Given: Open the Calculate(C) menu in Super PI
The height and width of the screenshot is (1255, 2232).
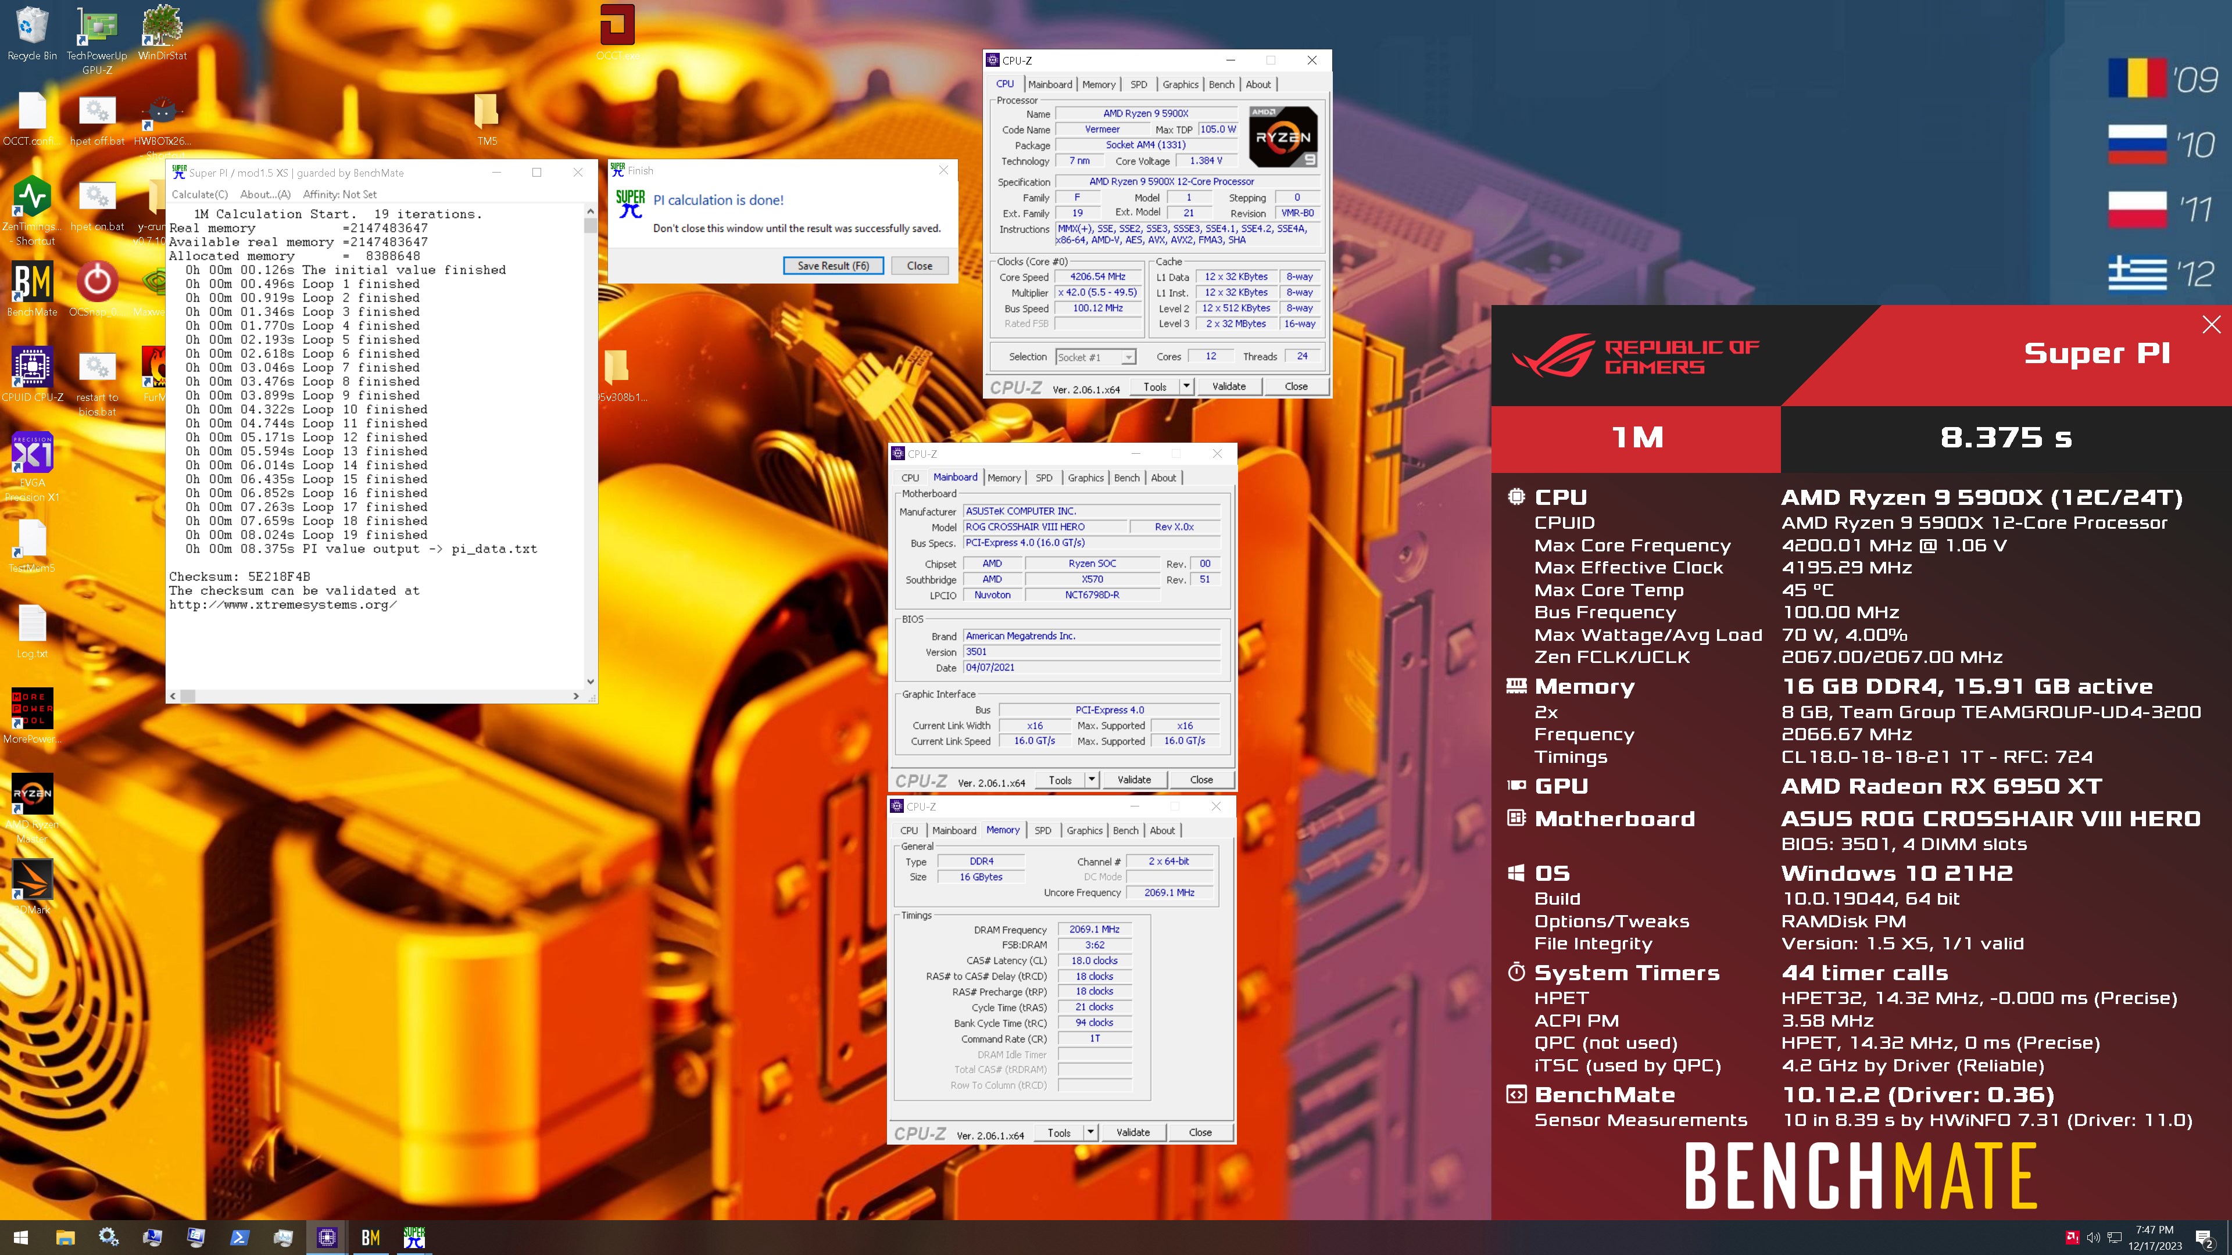Looking at the screenshot, I should (x=199, y=195).
